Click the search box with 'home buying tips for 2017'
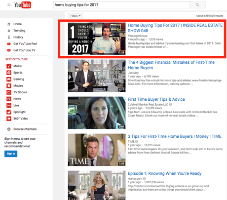Viewport: 227px width, 200px height. click(121, 5)
